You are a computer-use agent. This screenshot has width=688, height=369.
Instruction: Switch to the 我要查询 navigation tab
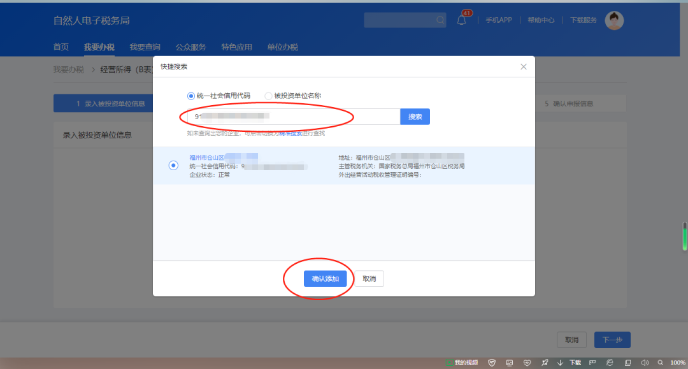145,47
